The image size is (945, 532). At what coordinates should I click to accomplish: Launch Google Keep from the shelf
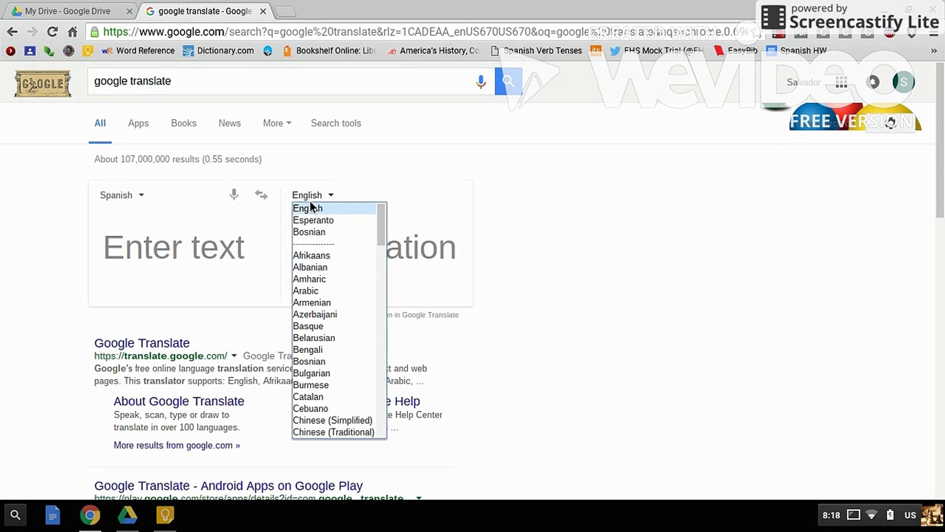pos(165,515)
